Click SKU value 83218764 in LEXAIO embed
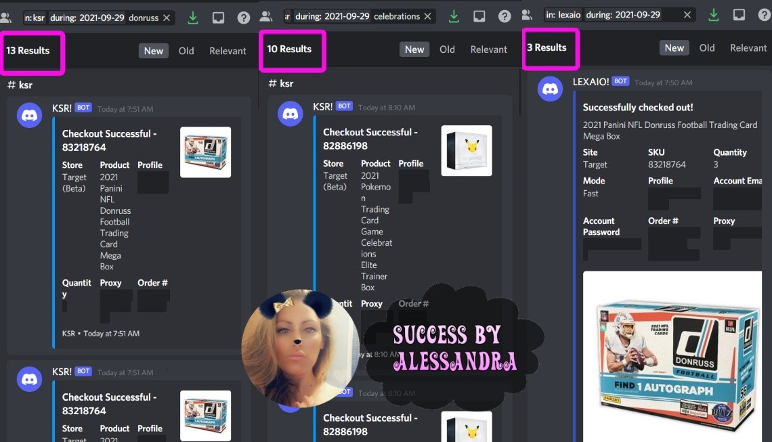 click(666, 164)
